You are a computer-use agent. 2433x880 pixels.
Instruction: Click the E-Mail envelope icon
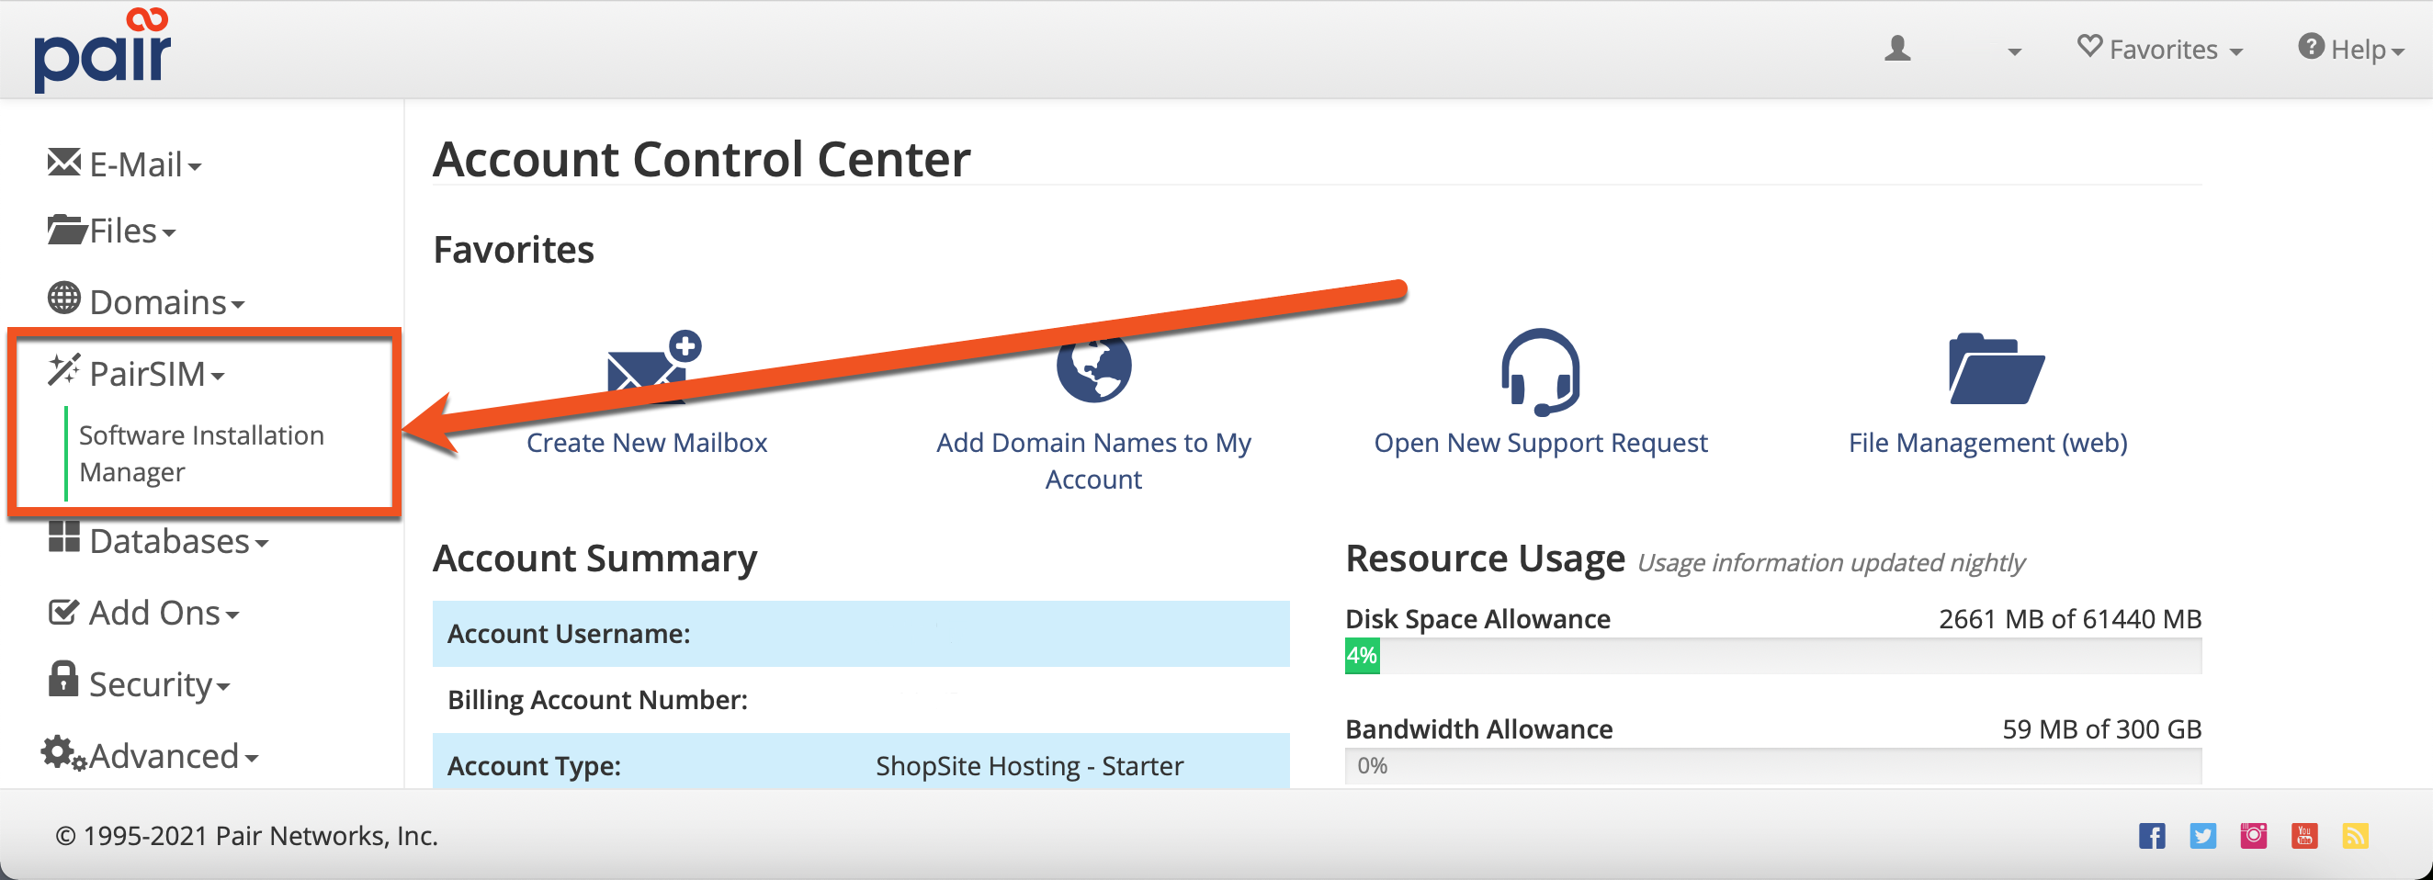64,163
